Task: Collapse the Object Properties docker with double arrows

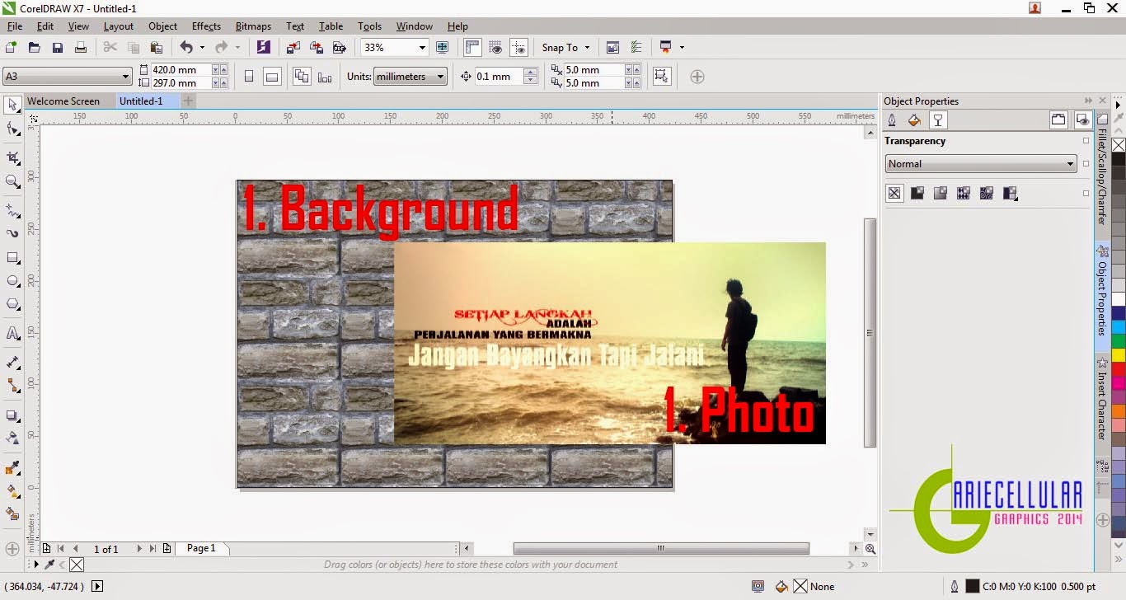Action: click(x=1088, y=101)
